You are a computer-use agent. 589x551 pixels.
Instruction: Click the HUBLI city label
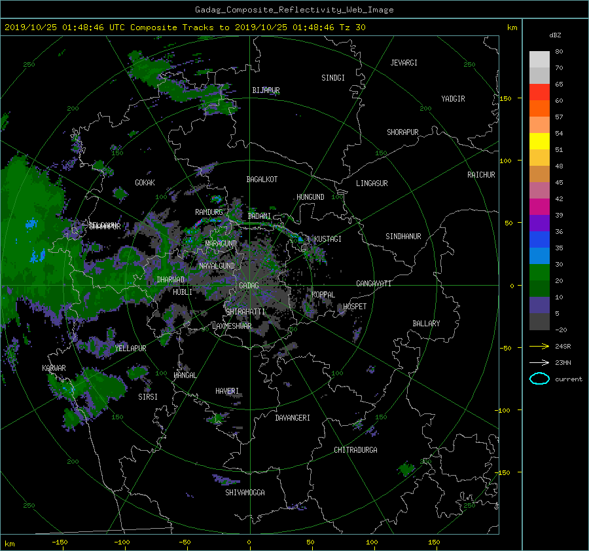(183, 292)
